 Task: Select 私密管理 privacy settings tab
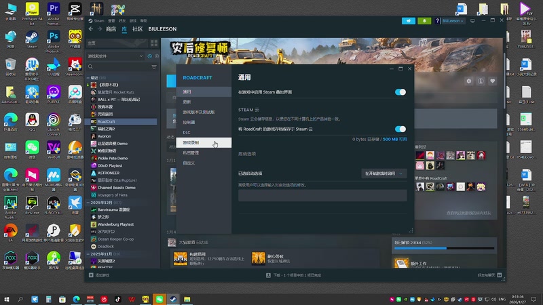(x=204, y=152)
